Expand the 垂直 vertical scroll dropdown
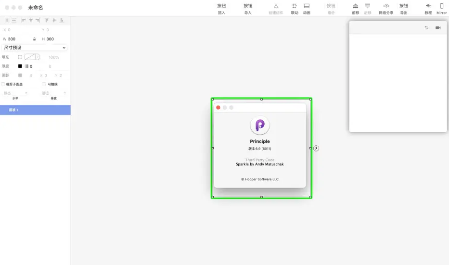The width and height of the screenshot is (449, 265). point(53,93)
